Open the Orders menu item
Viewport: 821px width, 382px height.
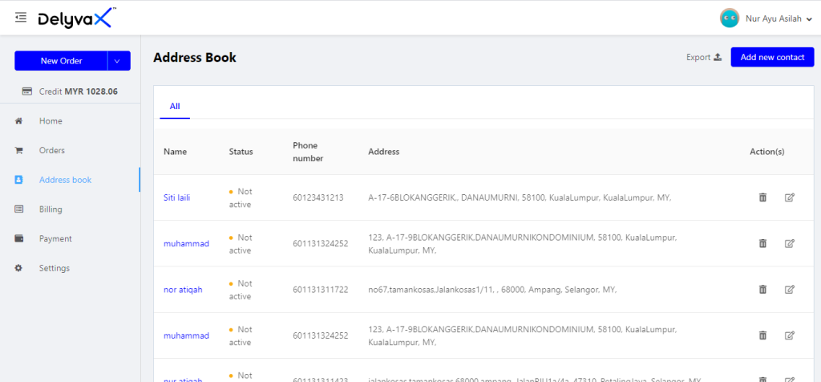[52, 150]
